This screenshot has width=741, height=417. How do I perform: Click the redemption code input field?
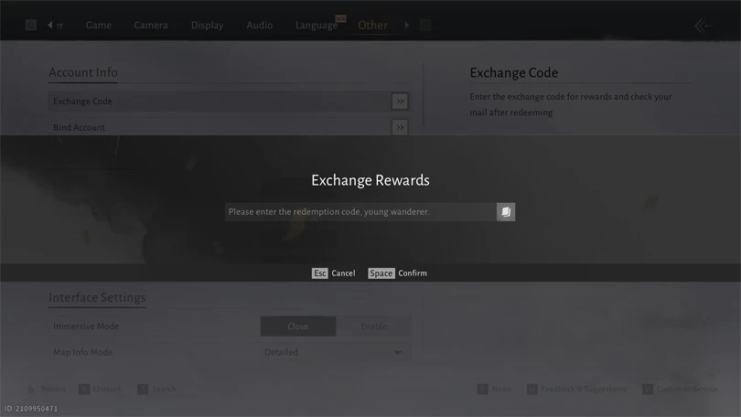tap(360, 212)
